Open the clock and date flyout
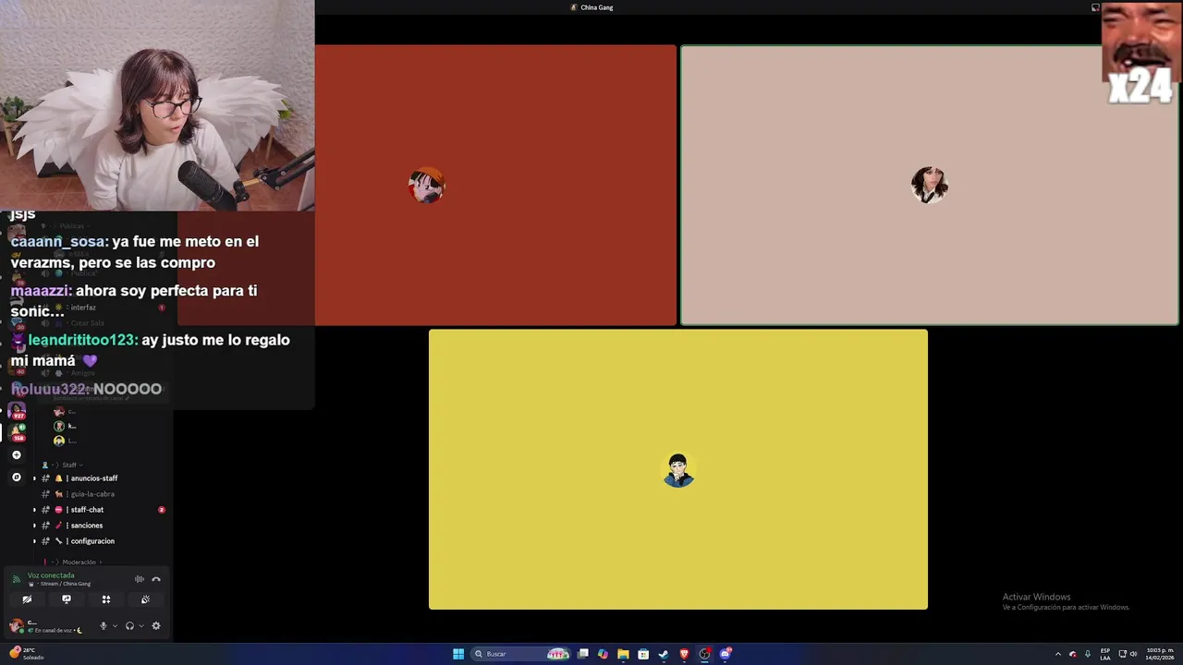 pos(1160,654)
